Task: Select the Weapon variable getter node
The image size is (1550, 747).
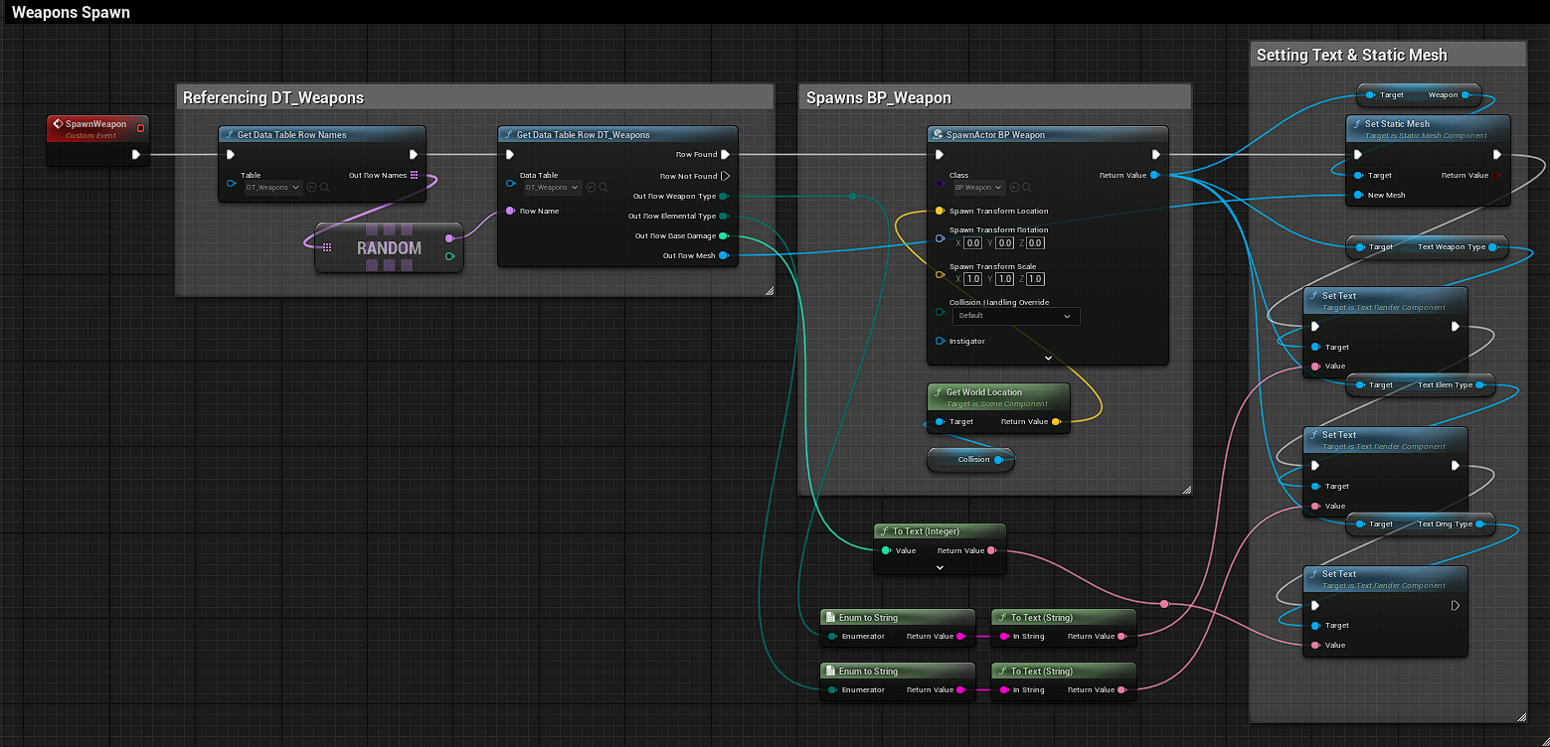Action: click(x=1419, y=94)
